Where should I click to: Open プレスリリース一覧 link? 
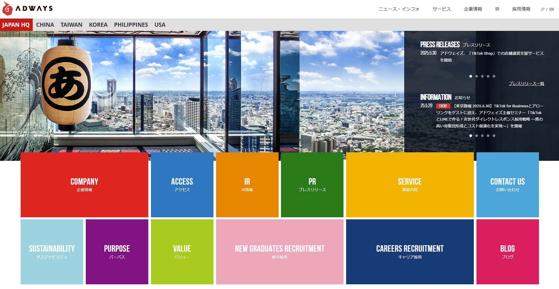(527, 83)
